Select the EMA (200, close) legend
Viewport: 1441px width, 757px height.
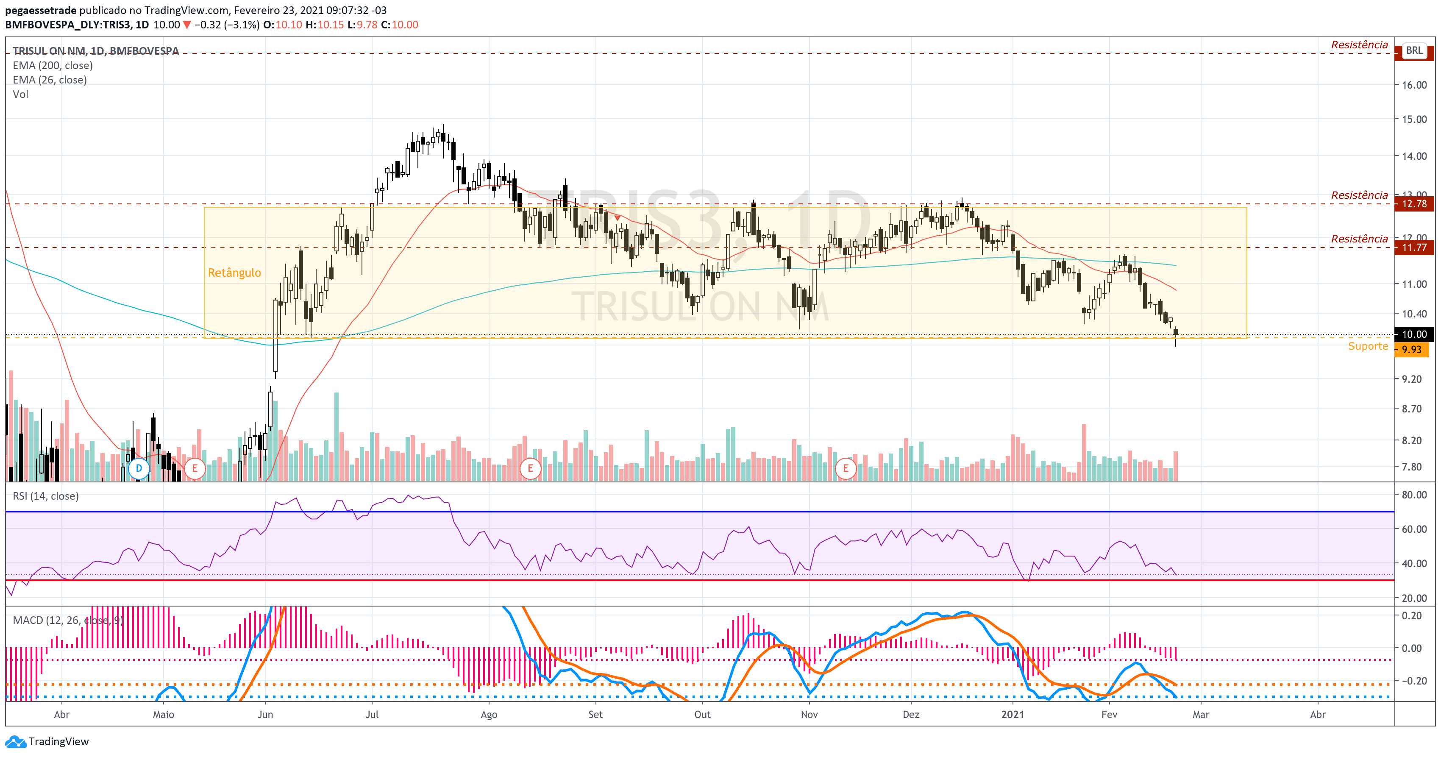click(x=53, y=65)
